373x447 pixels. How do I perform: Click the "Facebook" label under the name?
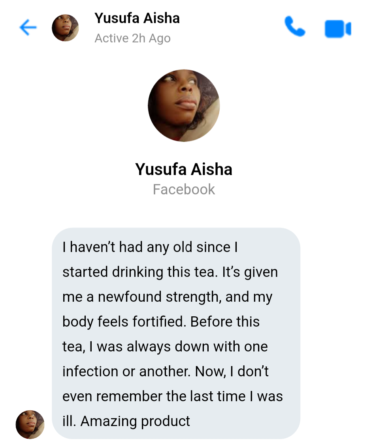(184, 190)
